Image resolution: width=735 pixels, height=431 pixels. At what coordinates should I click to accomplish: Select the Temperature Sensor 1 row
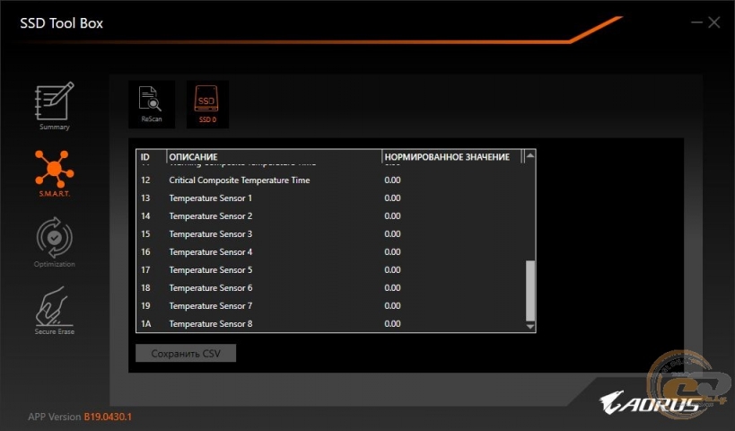331,198
